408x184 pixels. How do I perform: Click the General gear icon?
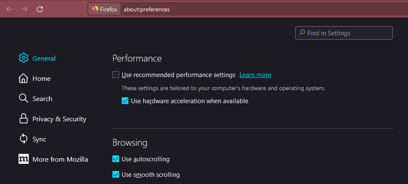click(x=24, y=58)
